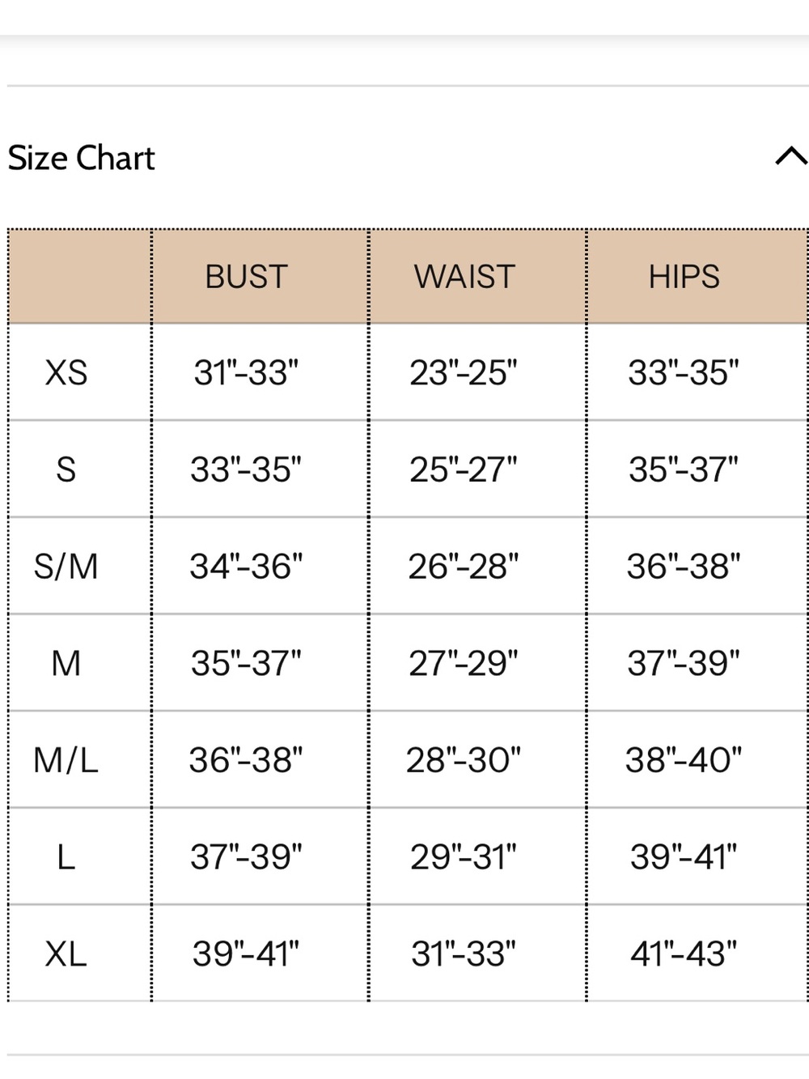The image size is (809, 1079).
Task: Select the WAIST column header
Action: [464, 277]
